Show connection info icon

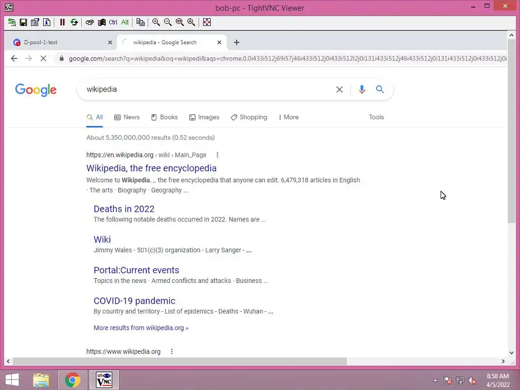(x=47, y=22)
